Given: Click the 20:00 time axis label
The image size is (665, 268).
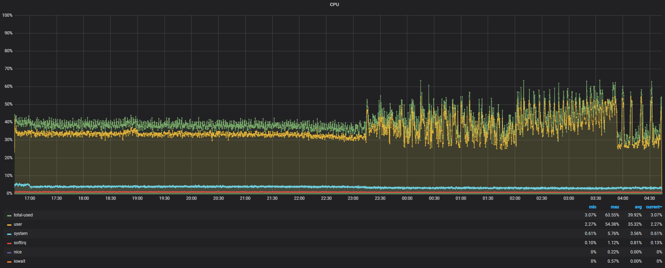Looking at the screenshot, I should click(x=192, y=198).
